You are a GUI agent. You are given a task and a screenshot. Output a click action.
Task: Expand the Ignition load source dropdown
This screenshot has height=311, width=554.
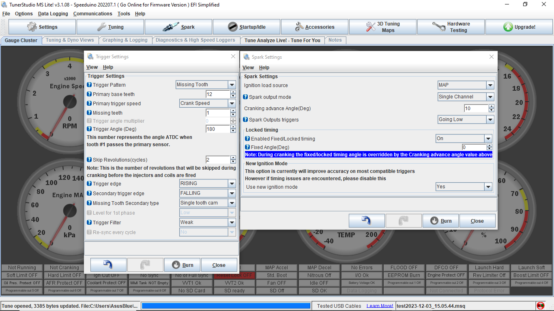pyautogui.click(x=490, y=85)
